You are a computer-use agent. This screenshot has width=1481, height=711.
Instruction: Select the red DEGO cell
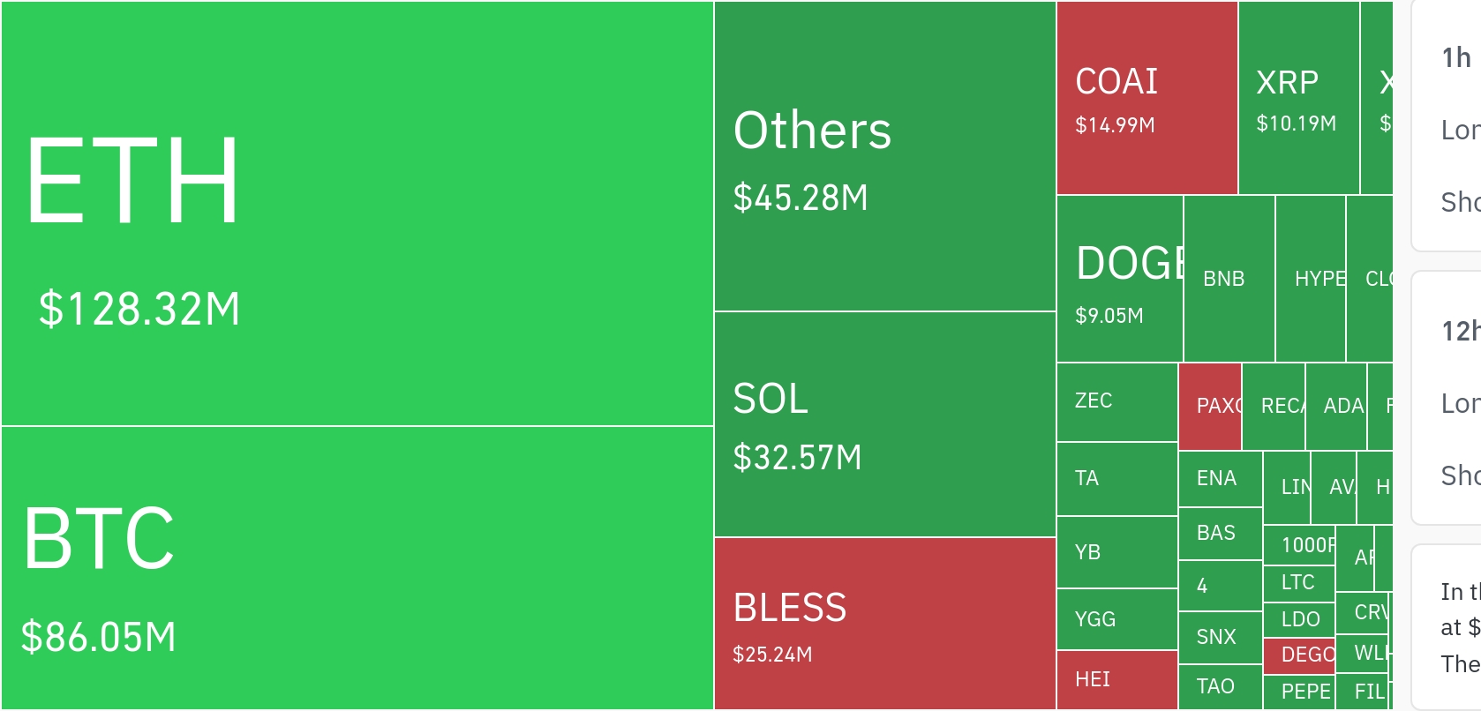[1298, 655]
